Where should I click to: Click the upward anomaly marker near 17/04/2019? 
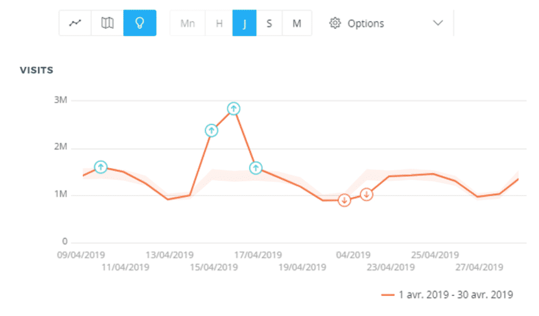coord(256,168)
